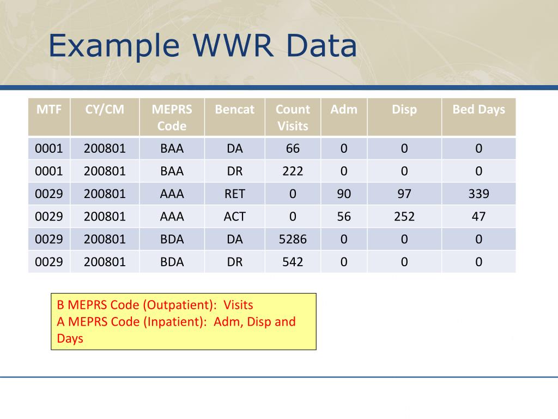The image size is (558, 419).
Task: Select '200801' in the ACT row
Action: pyautogui.click(x=105, y=216)
